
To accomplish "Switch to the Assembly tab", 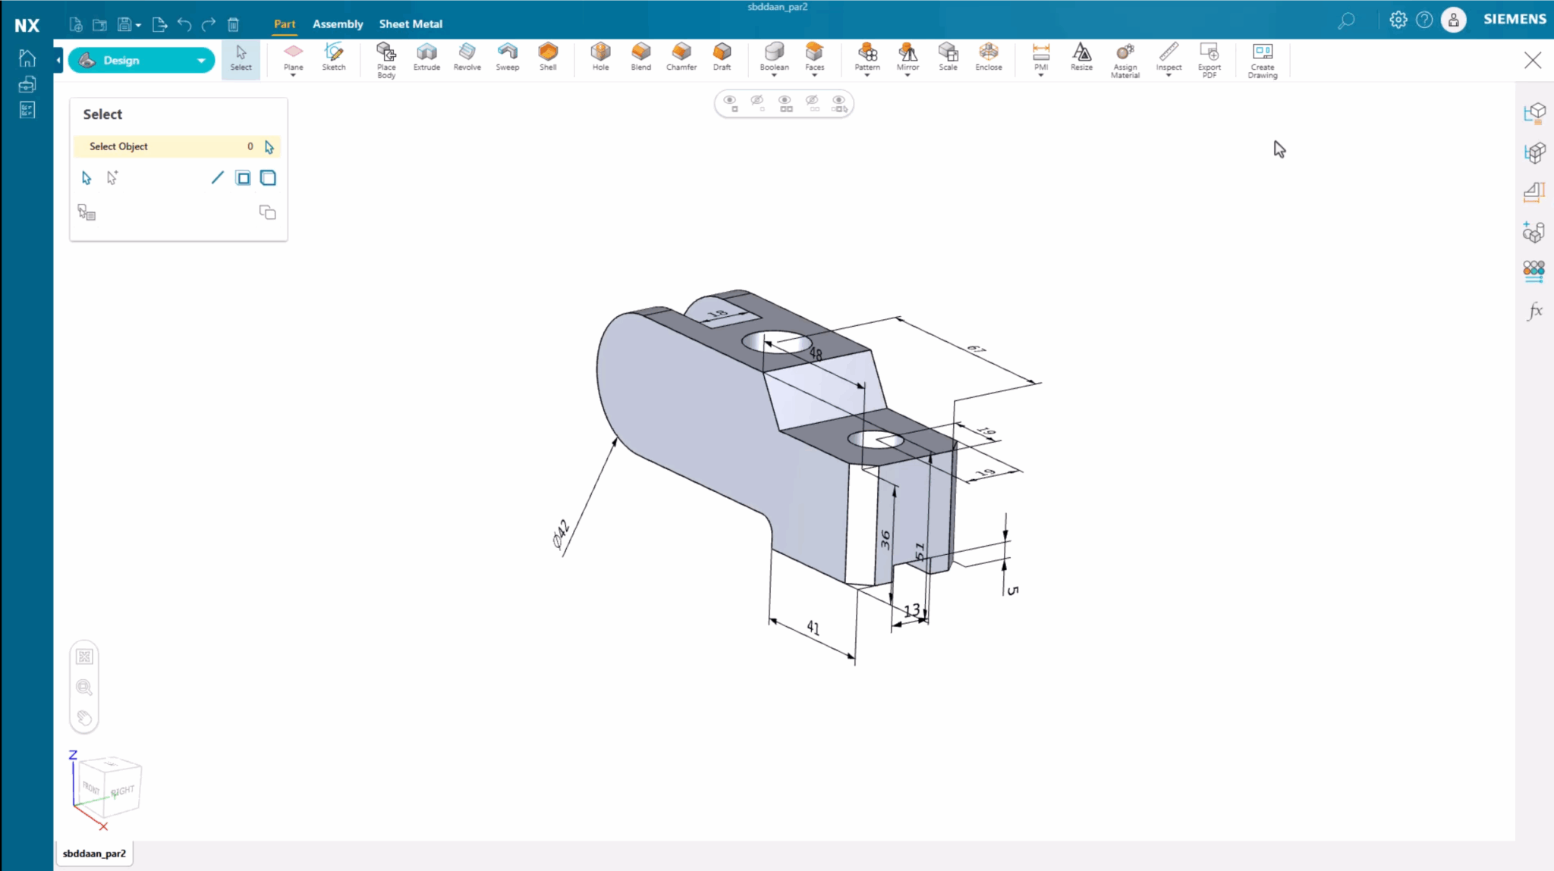I will pos(338,23).
